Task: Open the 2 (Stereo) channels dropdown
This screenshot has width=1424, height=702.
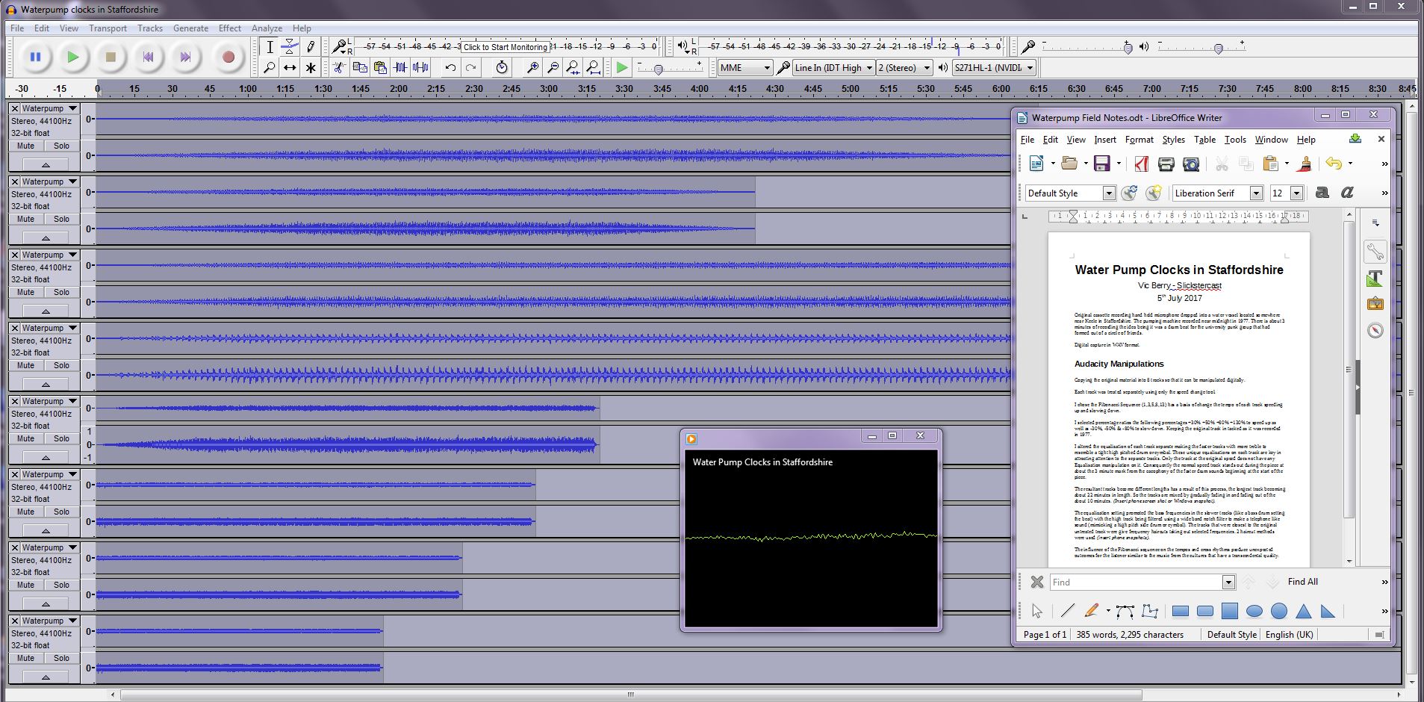Action: [903, 67]
